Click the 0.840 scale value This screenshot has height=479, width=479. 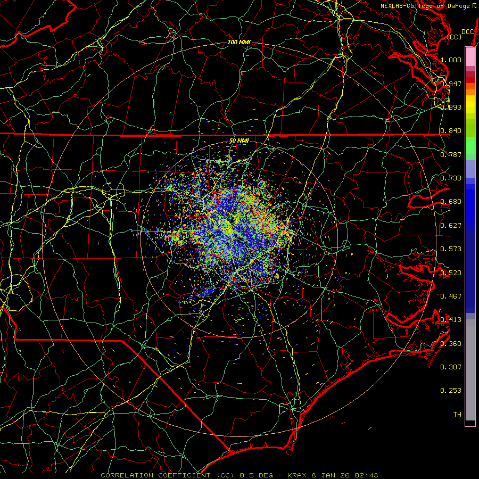(451, 131)
